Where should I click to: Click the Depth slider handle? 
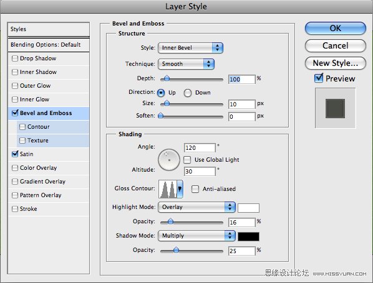(167, 78)
